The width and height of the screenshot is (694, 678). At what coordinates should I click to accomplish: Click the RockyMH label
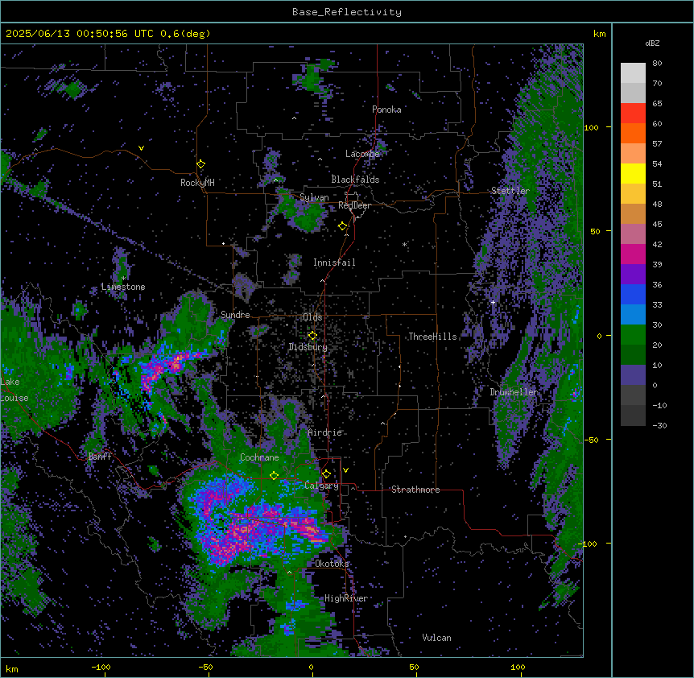point(197,183)
